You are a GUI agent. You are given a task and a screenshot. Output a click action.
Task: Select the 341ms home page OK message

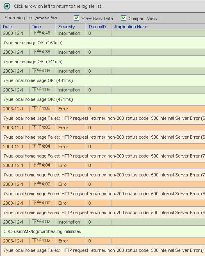coord(33,62)
